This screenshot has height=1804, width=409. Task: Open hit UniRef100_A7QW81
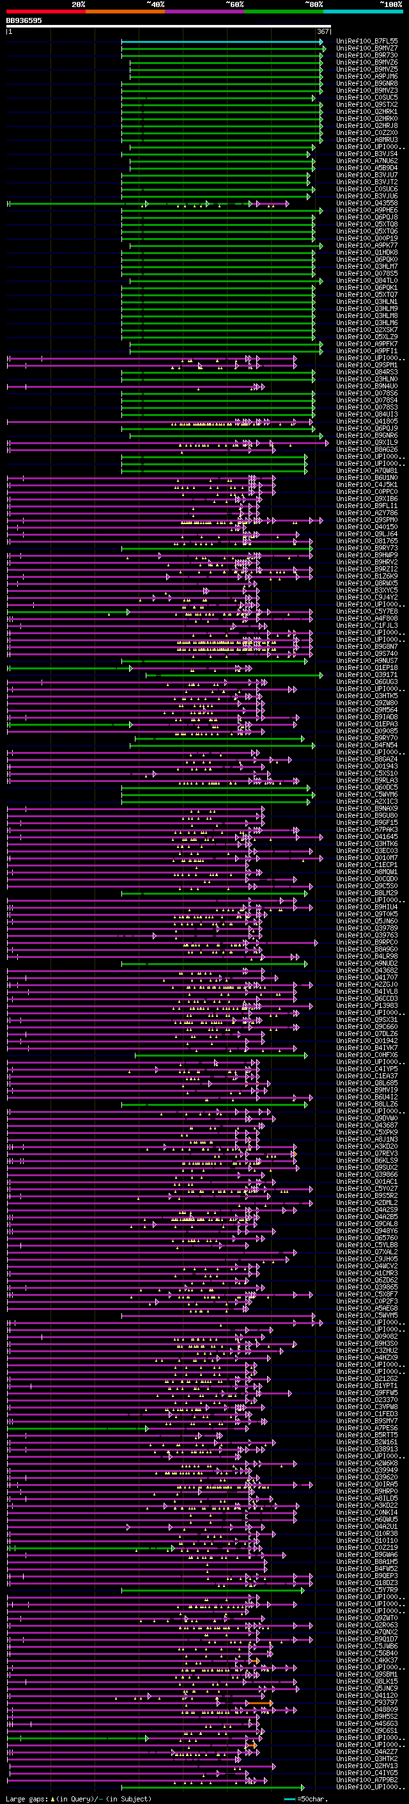[x=367, y=470]
